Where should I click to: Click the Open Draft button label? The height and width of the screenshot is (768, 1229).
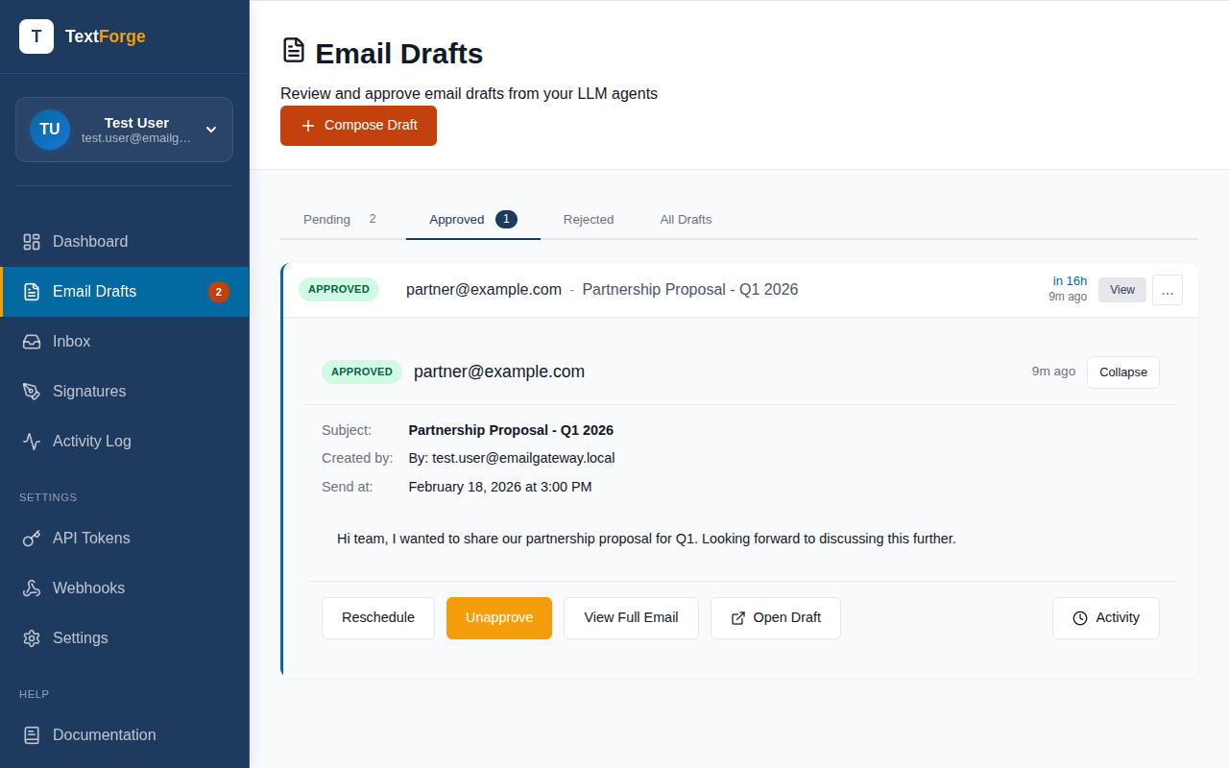point(787,618)
